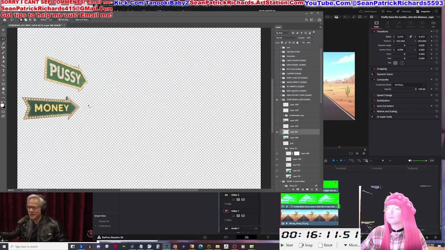Open Quick Export in DaVinci Resolve
445x250 pixels.
tap(369, 11)
